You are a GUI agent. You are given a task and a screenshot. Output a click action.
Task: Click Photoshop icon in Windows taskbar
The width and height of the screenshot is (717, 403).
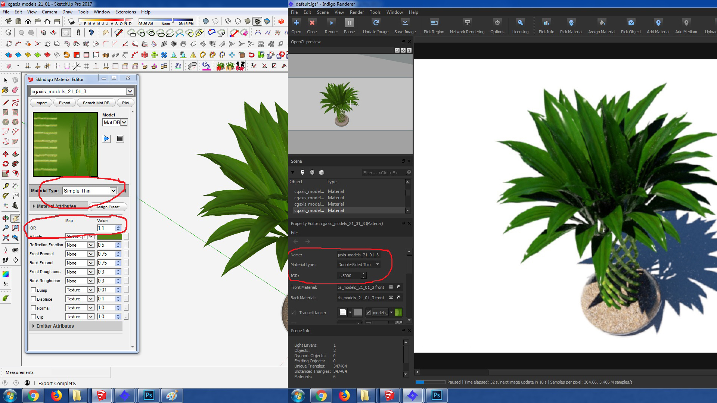tap(149, 395)
